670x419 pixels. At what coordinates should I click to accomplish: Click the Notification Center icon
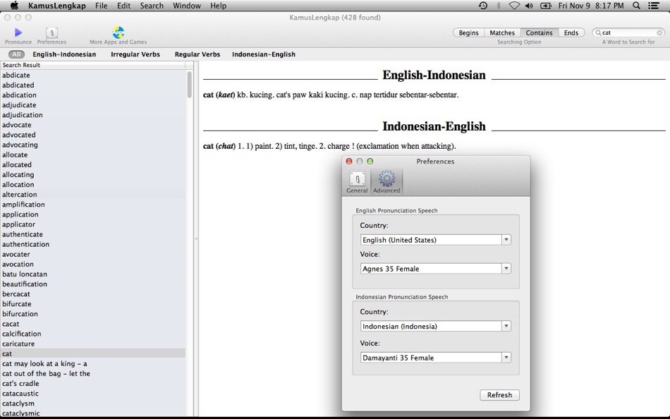click(654, 6)
